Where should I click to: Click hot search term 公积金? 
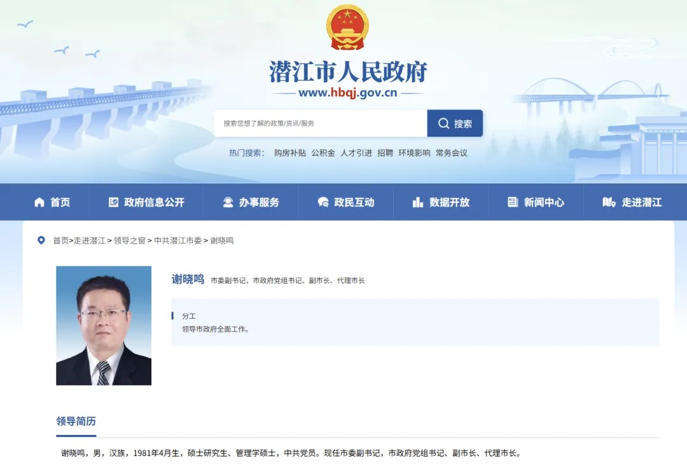323,153
